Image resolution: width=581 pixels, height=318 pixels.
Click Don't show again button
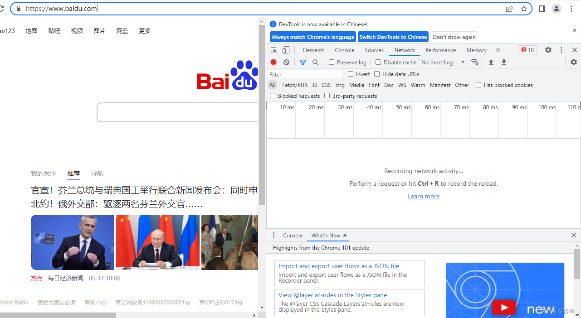point(454,37)
